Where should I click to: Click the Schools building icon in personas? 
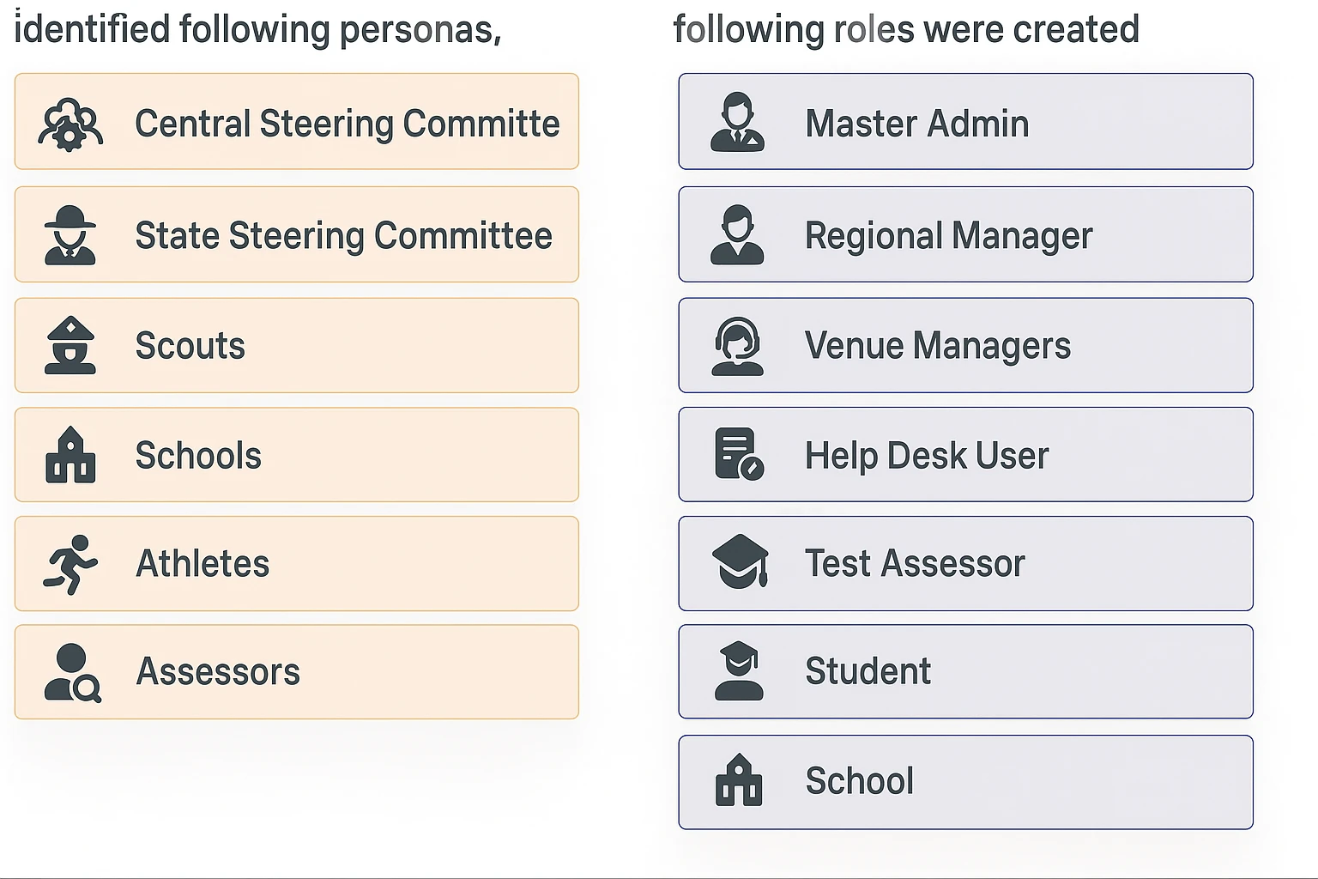pyautogui.click(x=70, y=455)
